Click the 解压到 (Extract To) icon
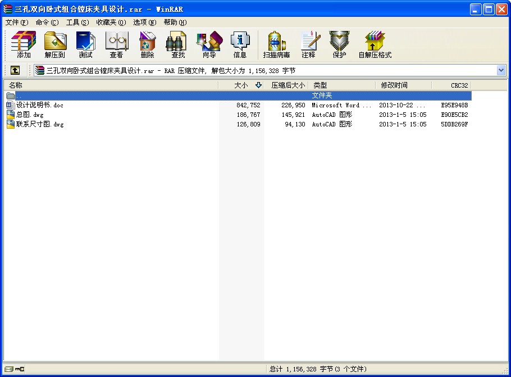Viewport: 511px width, 377px height. tap(55, 44)
